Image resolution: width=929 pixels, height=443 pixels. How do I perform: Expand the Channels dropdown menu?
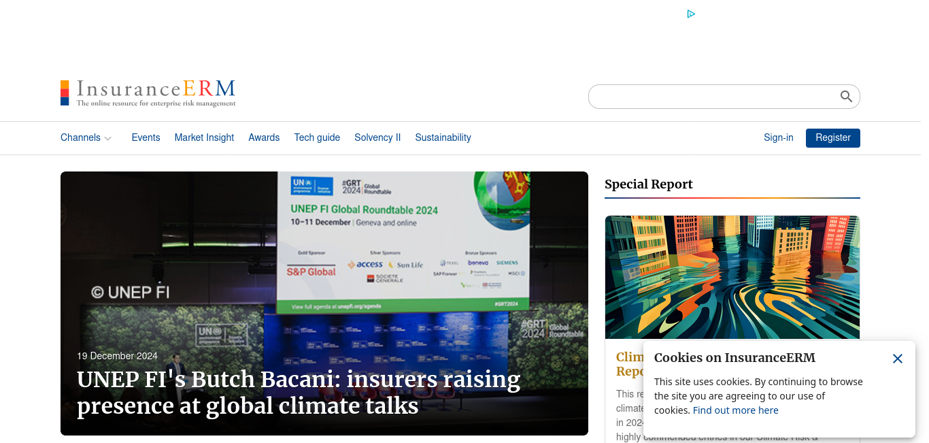86,137
